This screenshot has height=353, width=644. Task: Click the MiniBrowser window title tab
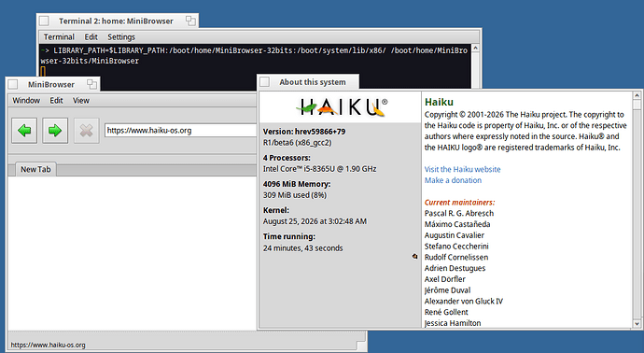point(51,85)
